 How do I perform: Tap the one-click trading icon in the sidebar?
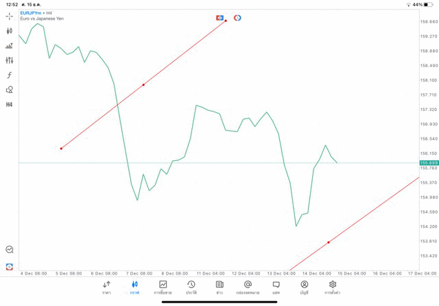pos(10,266)
